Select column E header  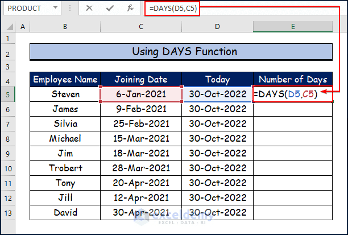[x=293, y=27]
